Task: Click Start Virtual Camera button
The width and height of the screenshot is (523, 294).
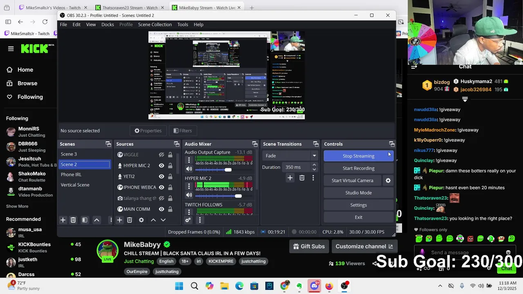Action: [x=352, y=180]
